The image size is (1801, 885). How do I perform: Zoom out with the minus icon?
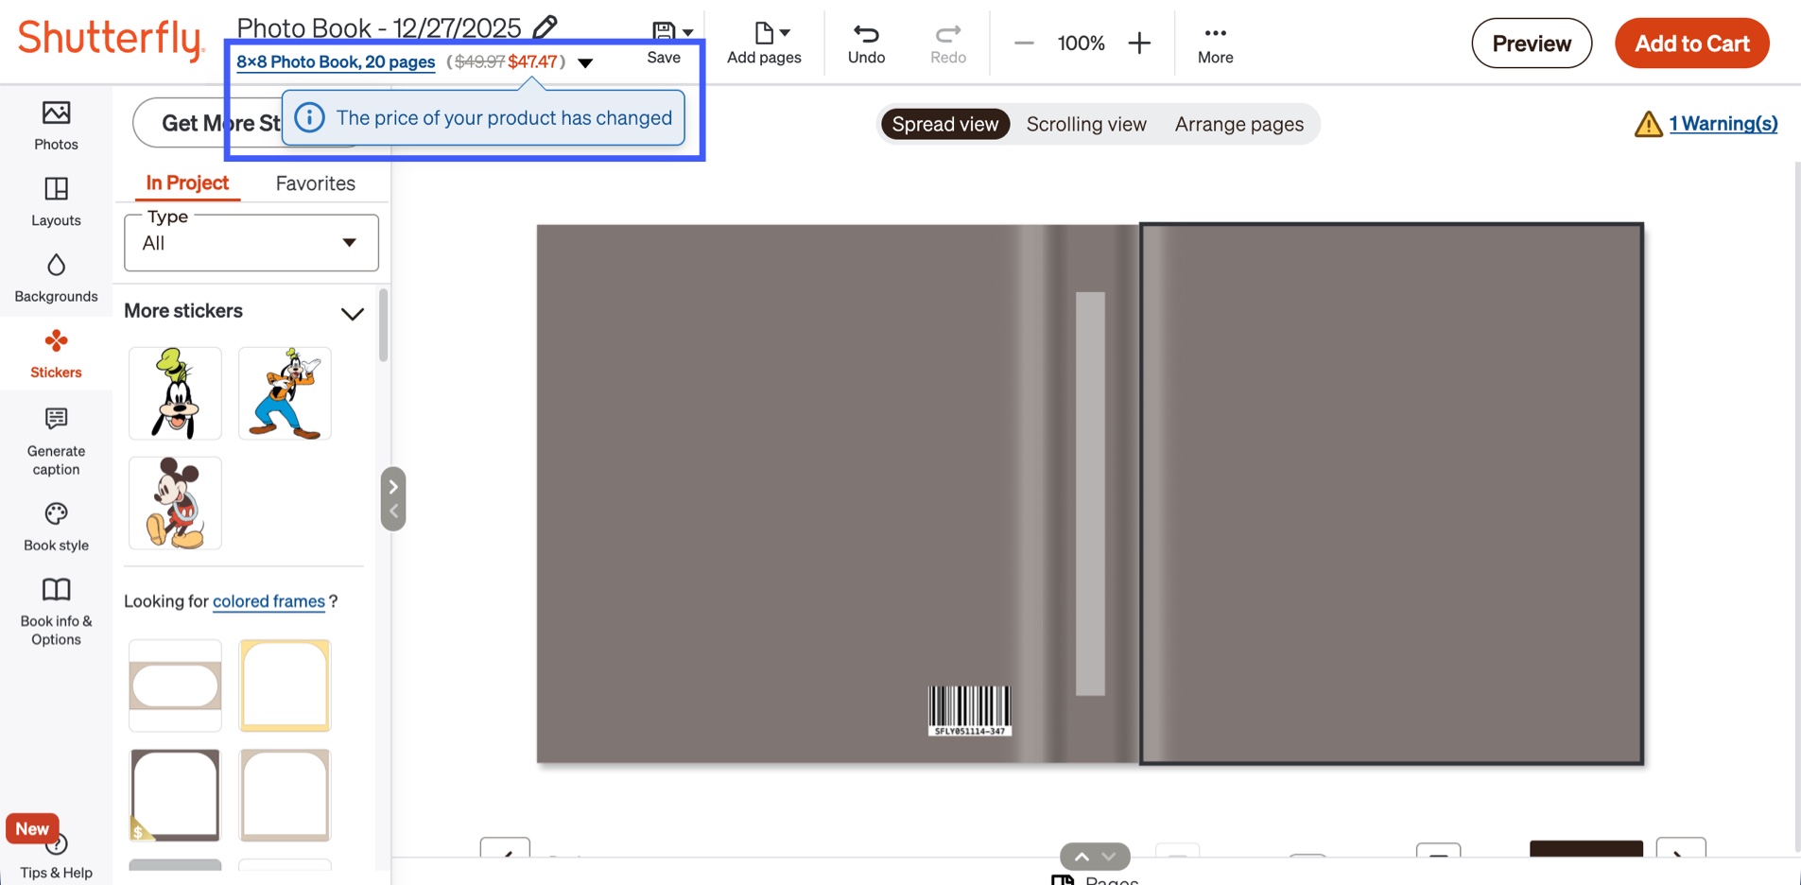pos(1024,43)
